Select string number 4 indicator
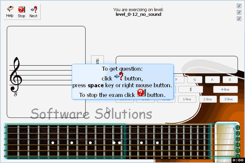 click(238, 145)
